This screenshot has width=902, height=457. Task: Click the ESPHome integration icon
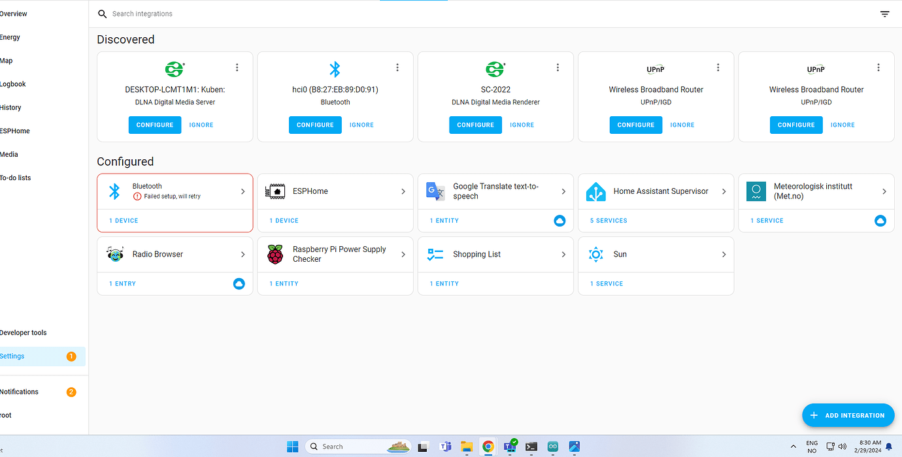(275, 191)
